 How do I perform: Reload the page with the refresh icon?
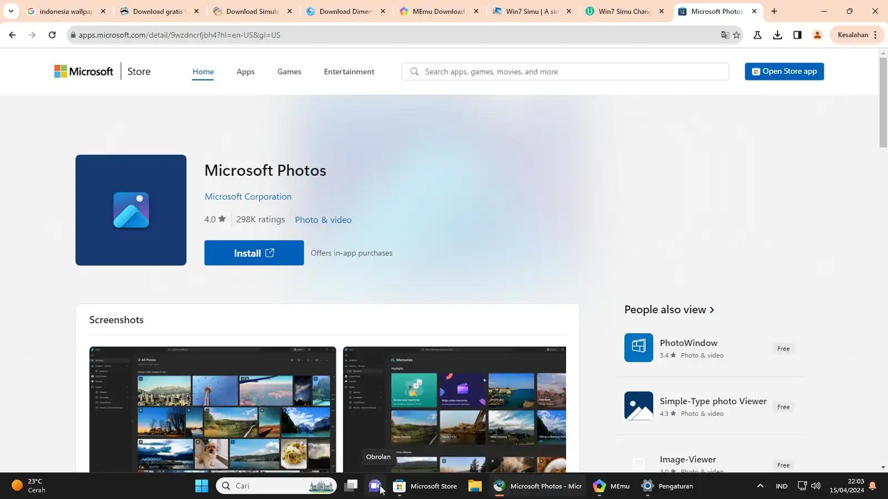point(52,35)
